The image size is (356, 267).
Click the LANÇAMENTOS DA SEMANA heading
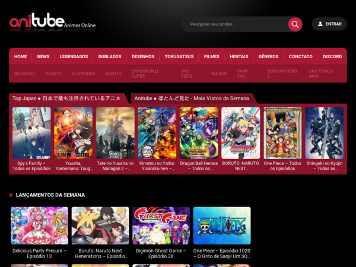pyautogui.click(x=50, y=195)
